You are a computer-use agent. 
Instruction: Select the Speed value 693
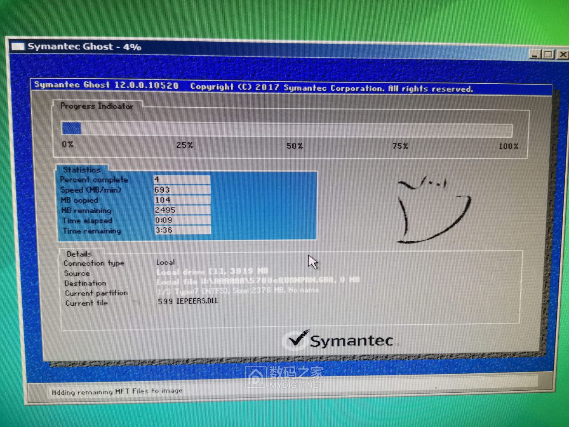point(182,189)
